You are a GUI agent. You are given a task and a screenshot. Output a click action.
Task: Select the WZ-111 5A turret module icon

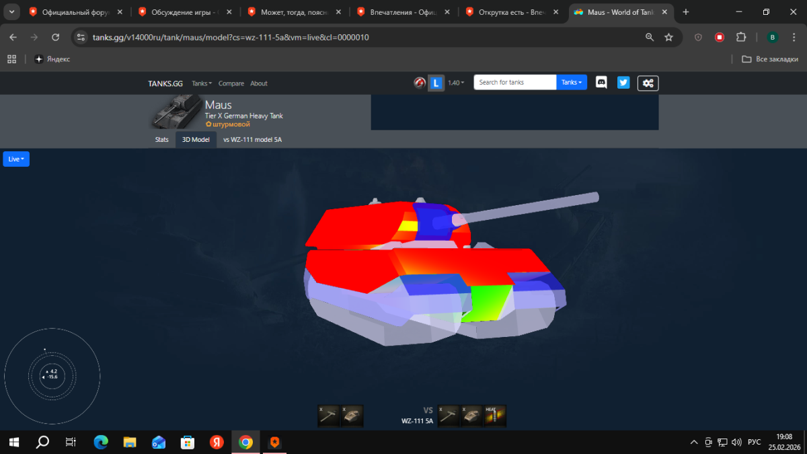pos(471,416)
